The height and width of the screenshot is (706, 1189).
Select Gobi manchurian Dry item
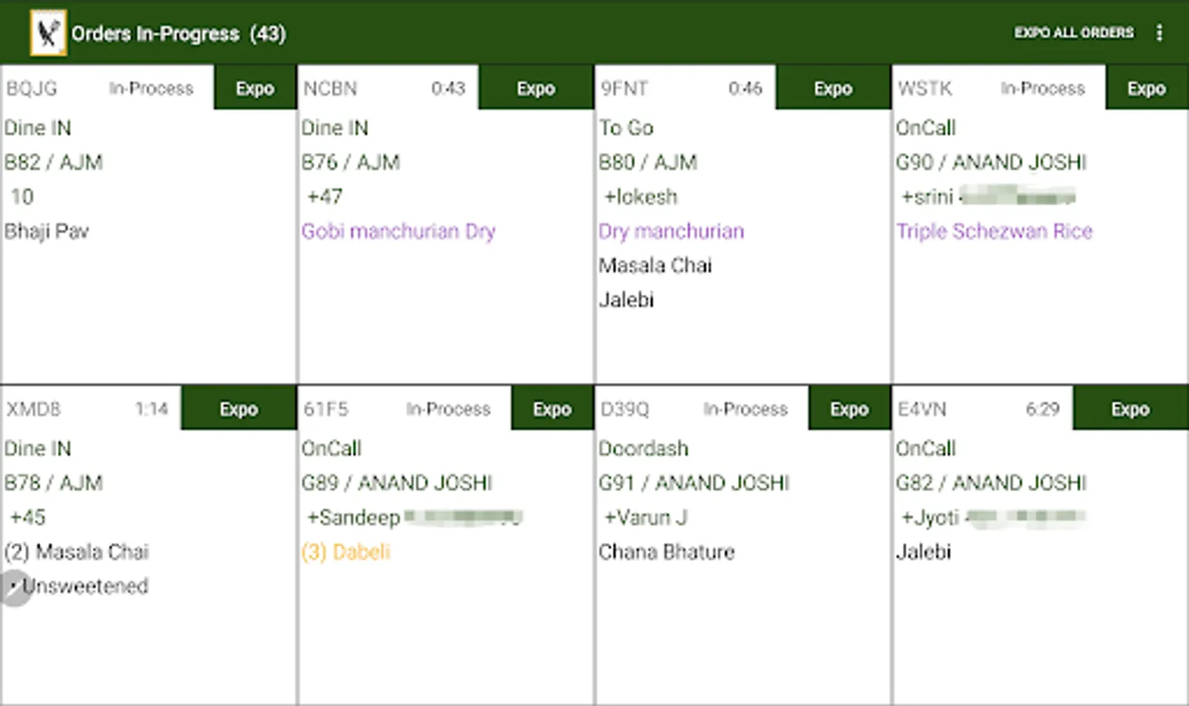pos(398,231)
